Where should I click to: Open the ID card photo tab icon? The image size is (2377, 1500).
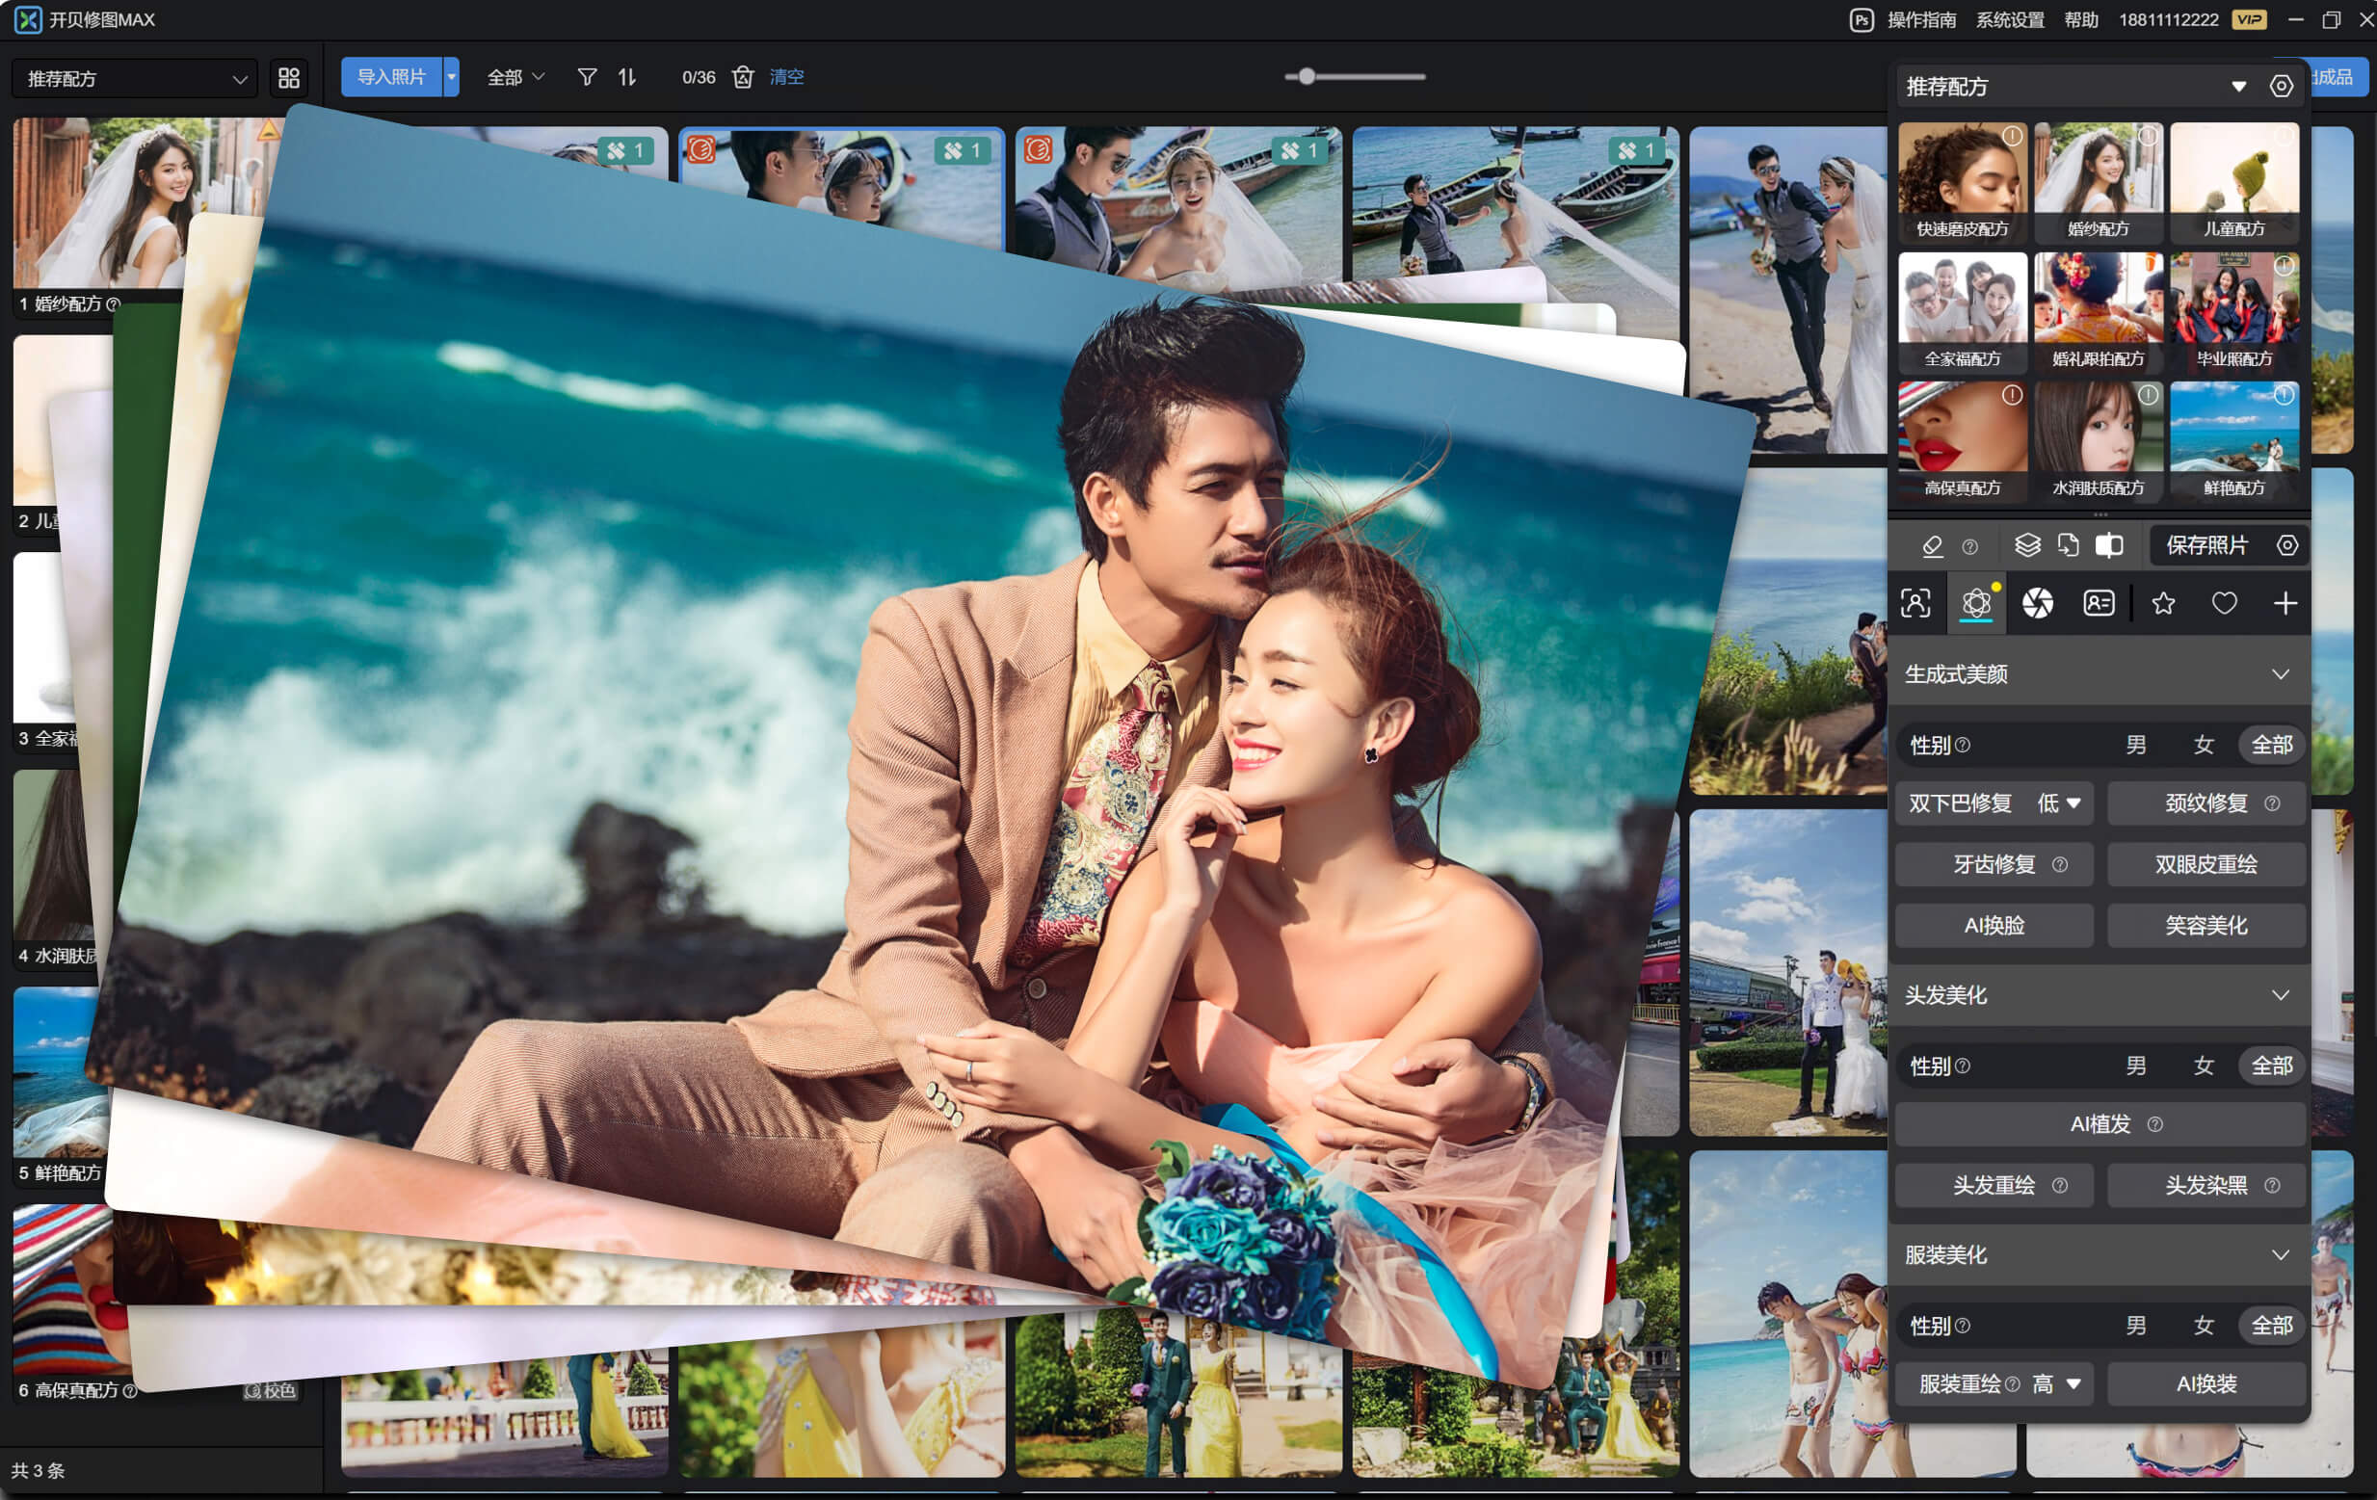tap(2098, 603)
